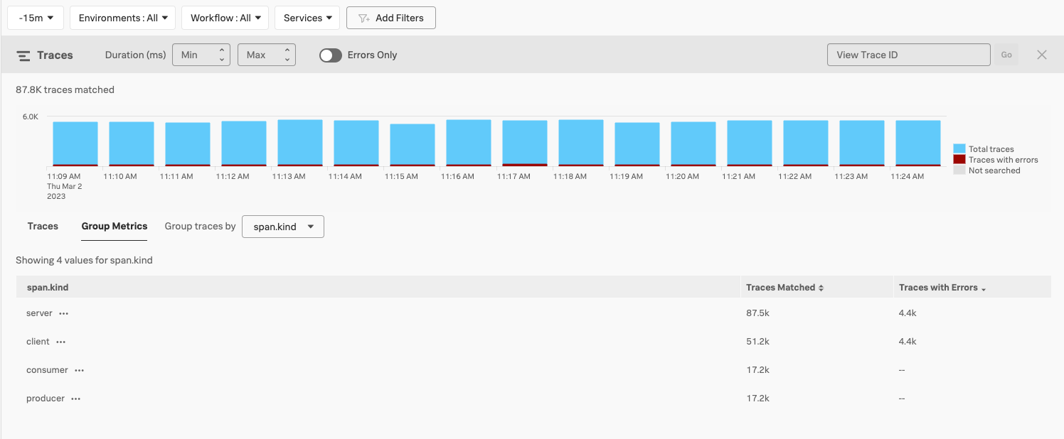Expand the Environments: All dropdown
The image size is (1064, 439).
[123, 18]
